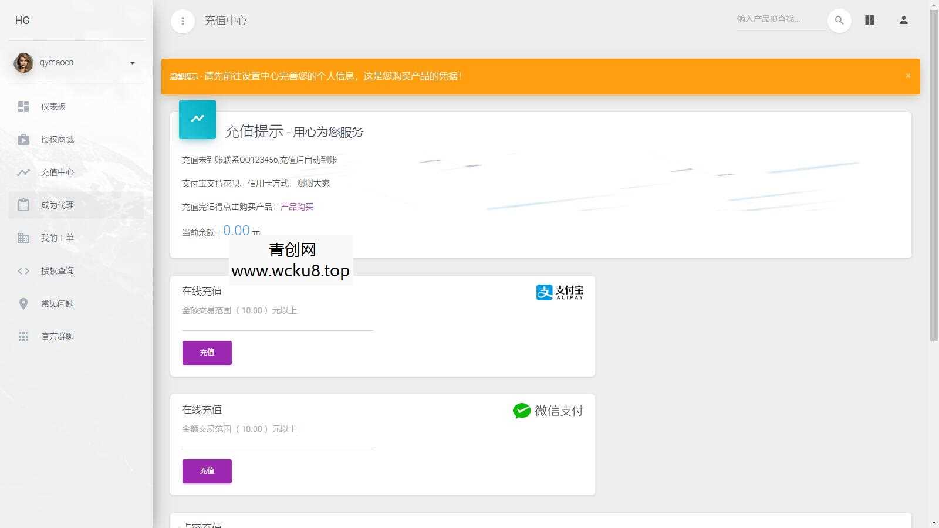The image size is (939, 528).
Task: Expand the qymaocn account dropdown arrow
Action: click(x=132, y=63)
